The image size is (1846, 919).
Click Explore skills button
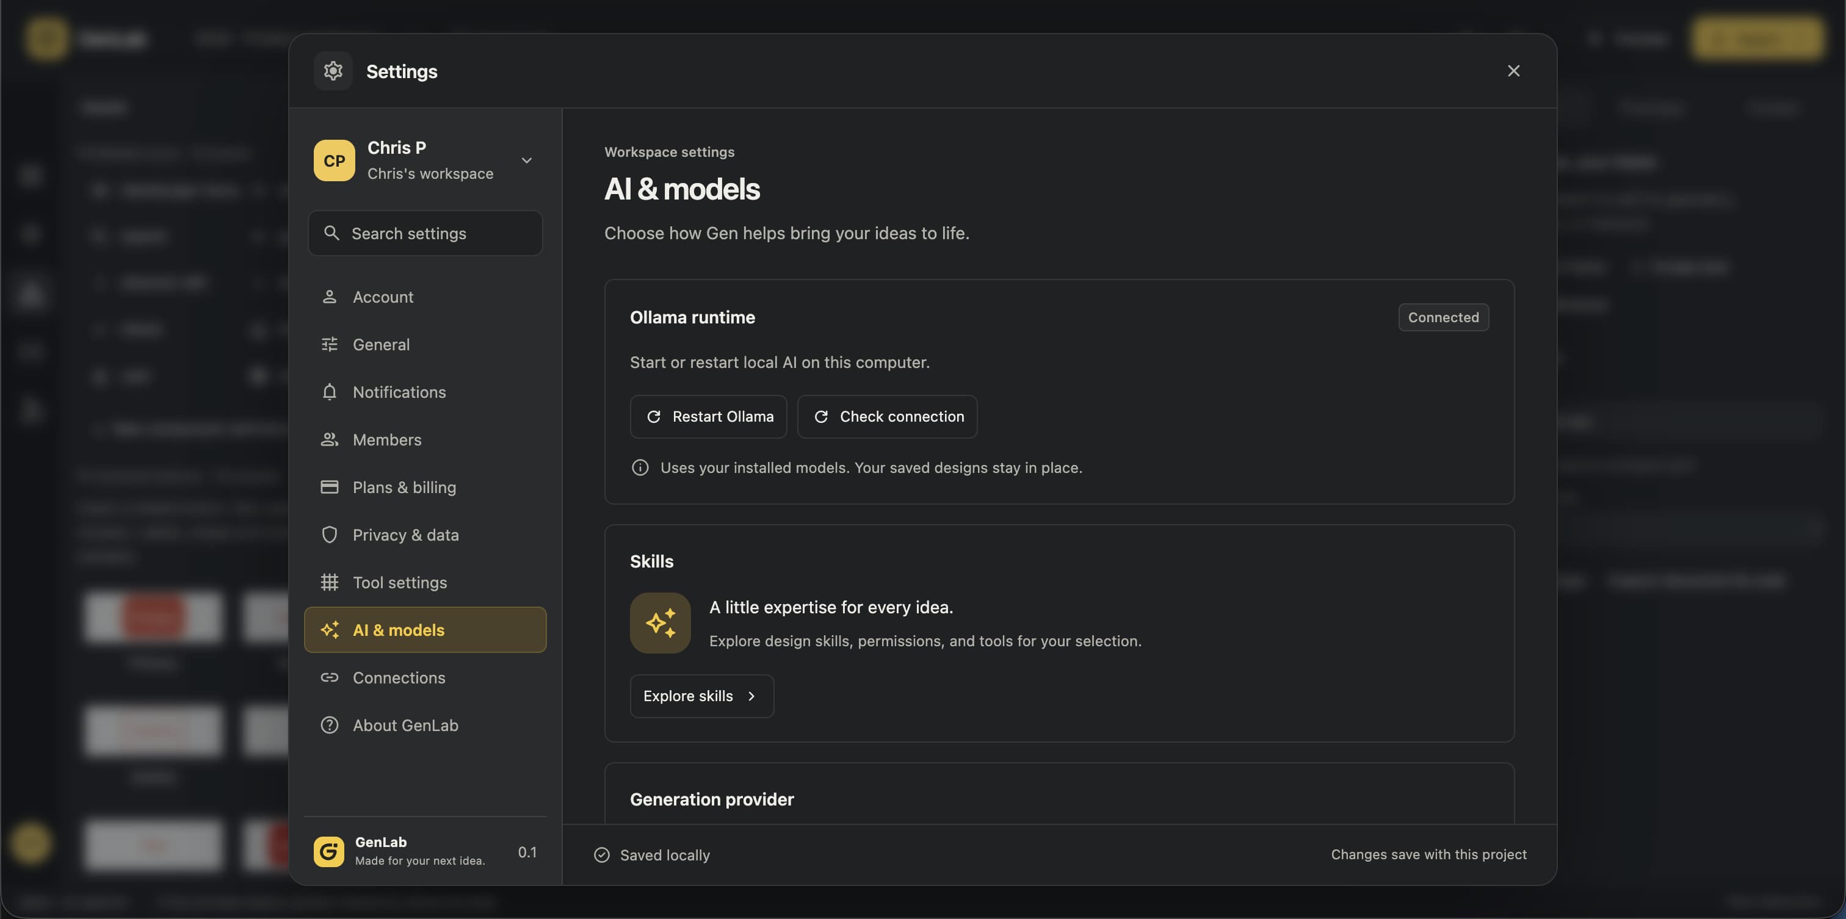pos(701,696)
